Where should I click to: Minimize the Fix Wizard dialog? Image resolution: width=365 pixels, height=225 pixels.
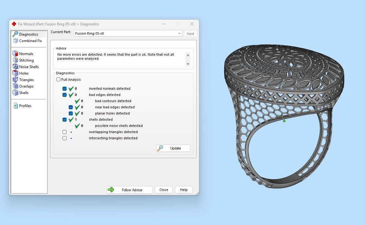click(x=164, y=24)
